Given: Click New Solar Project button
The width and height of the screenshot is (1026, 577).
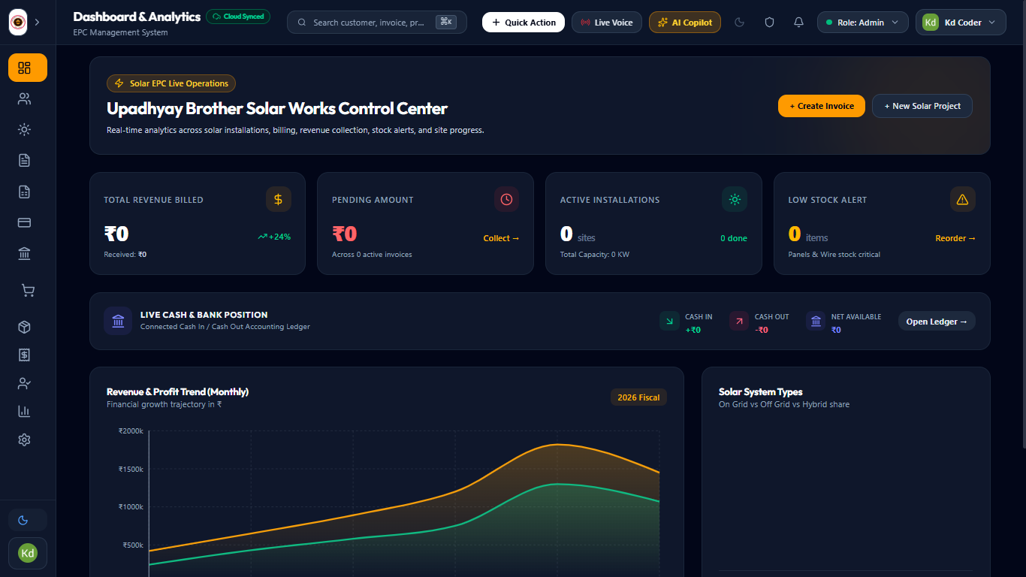Looking at the screenshot, I should (922, 106).
